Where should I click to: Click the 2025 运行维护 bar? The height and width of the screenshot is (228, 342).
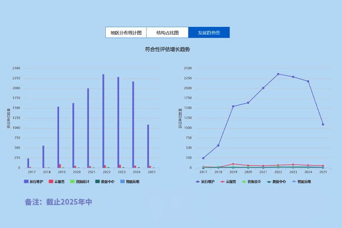tap(148, 146)
